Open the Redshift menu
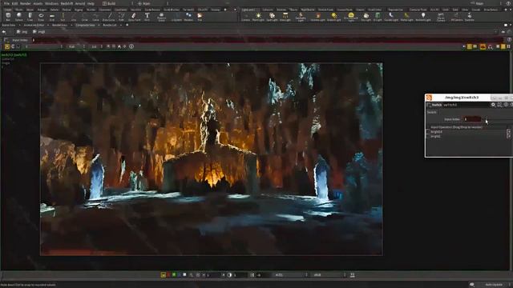The width and height of the screenshot is (513, 288). pyautogui.click(x=67, y=3)
